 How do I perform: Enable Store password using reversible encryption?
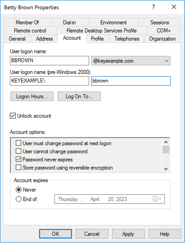click(18, 168)
